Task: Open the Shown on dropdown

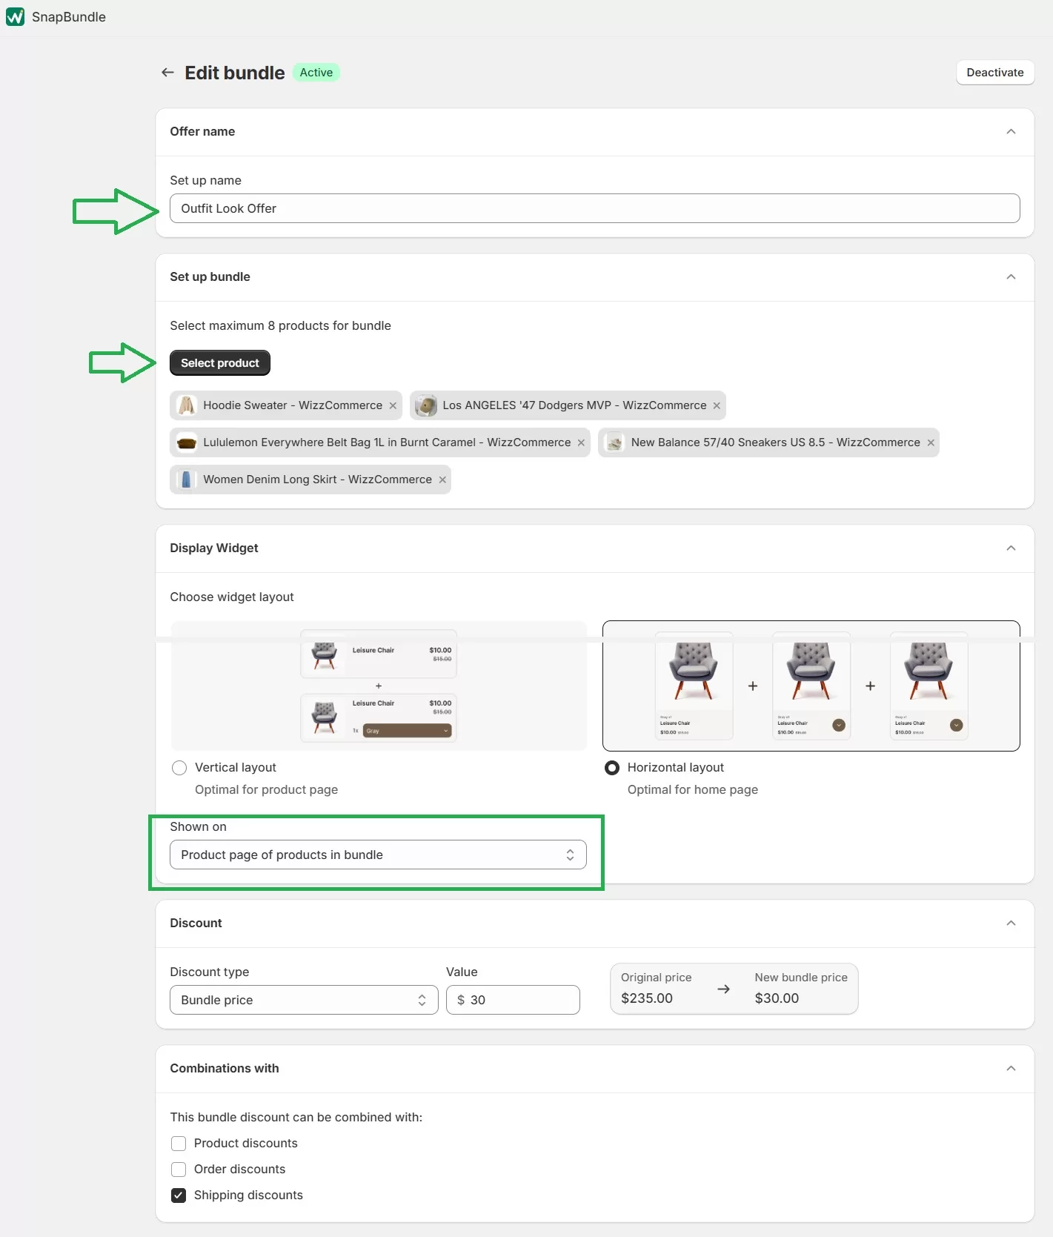Action: 378,855
